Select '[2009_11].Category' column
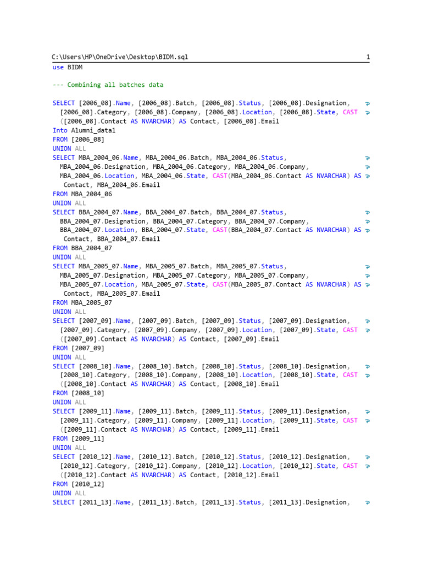This screenshot has width=422, height=563. pos(93,421)
